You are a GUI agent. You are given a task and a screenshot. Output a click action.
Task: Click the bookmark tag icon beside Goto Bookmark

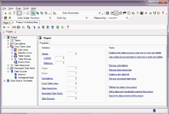(55, 13)
